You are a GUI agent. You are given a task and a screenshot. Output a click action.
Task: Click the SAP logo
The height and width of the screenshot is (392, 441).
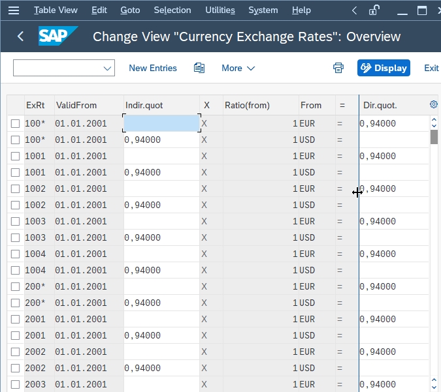[58, 36]
